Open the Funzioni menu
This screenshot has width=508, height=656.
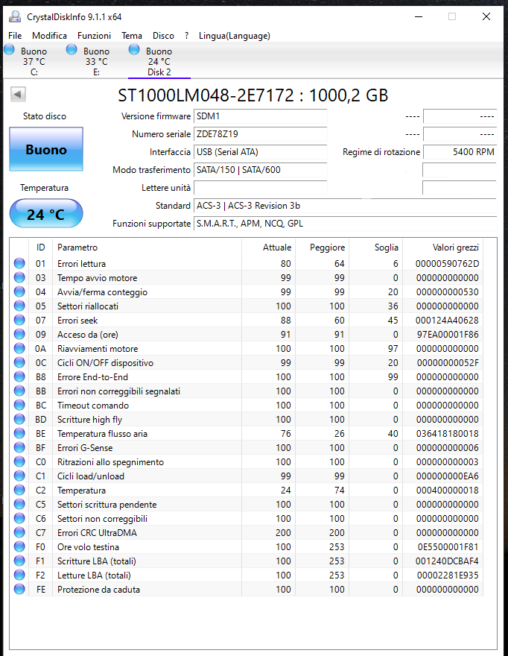pos(94,35)
